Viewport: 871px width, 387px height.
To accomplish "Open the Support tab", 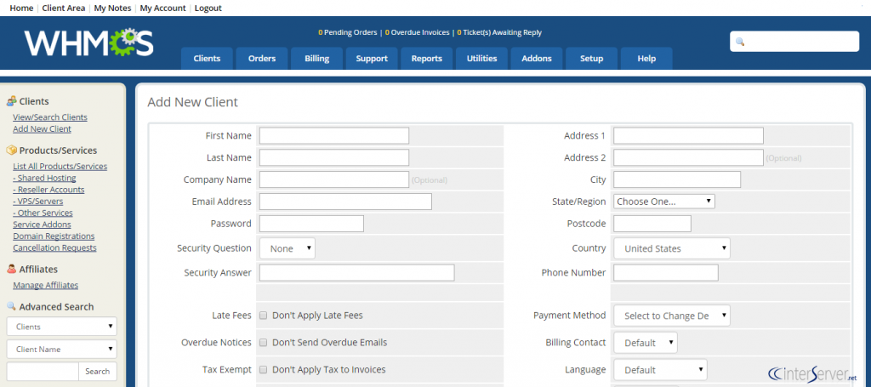I will click(372, 59).
